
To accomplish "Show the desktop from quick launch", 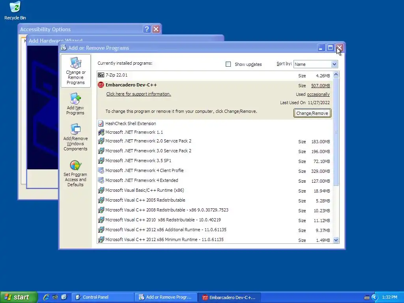I will pos(64,297).
